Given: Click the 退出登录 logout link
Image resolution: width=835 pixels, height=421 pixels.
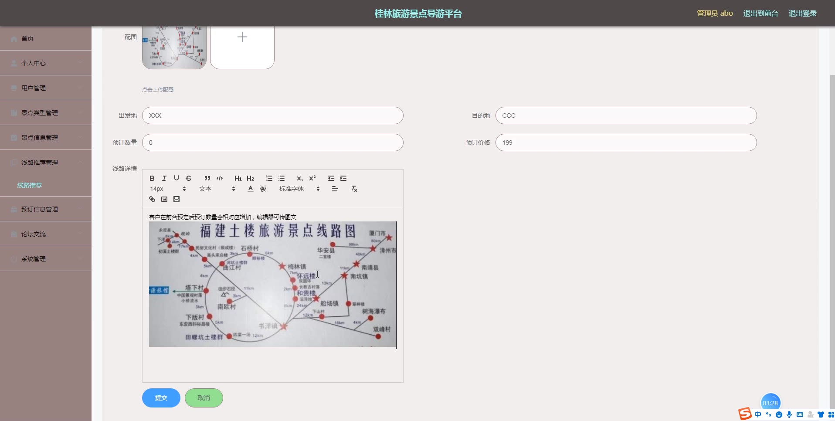Looking at the screenshot, I should coord(802,14).
